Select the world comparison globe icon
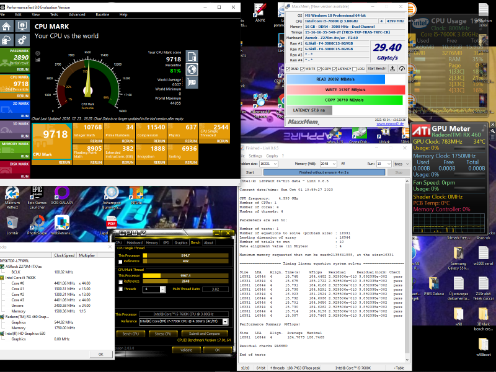This screenshot has height=372, width=496. [192, 69]
